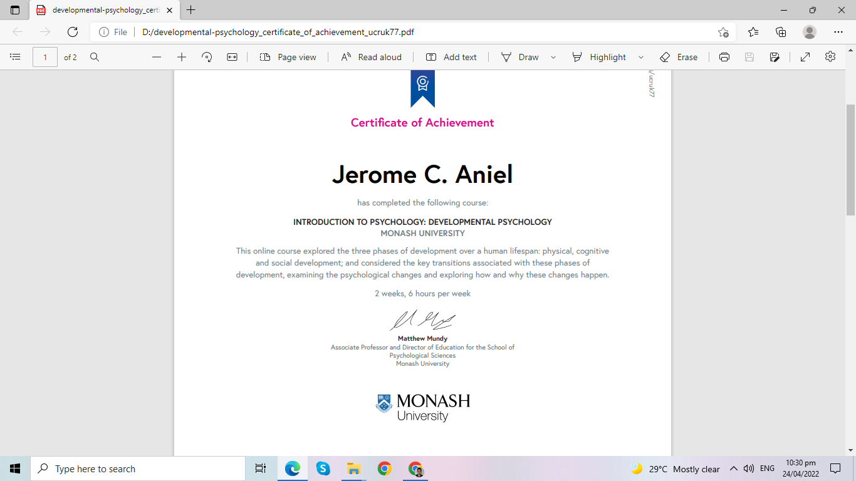Print the PDF document
The width and height of the screenshot is (856, 481).
[x=724, y=57]
